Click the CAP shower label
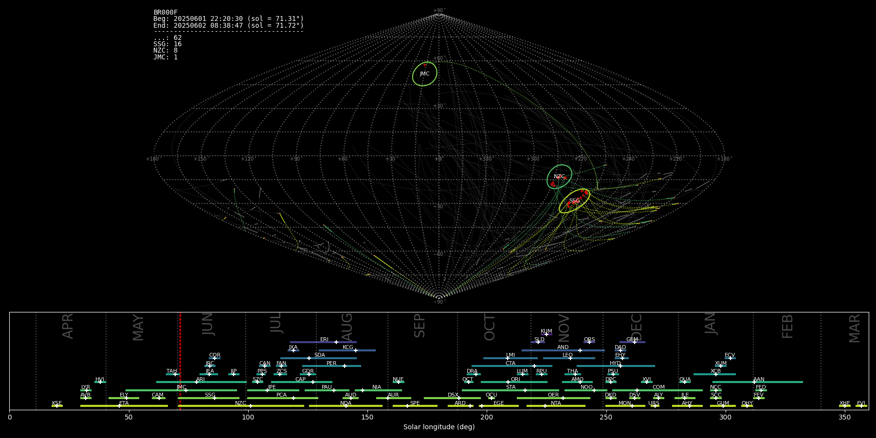The width and height of the screenshot is (876, 438). (301, 380)
